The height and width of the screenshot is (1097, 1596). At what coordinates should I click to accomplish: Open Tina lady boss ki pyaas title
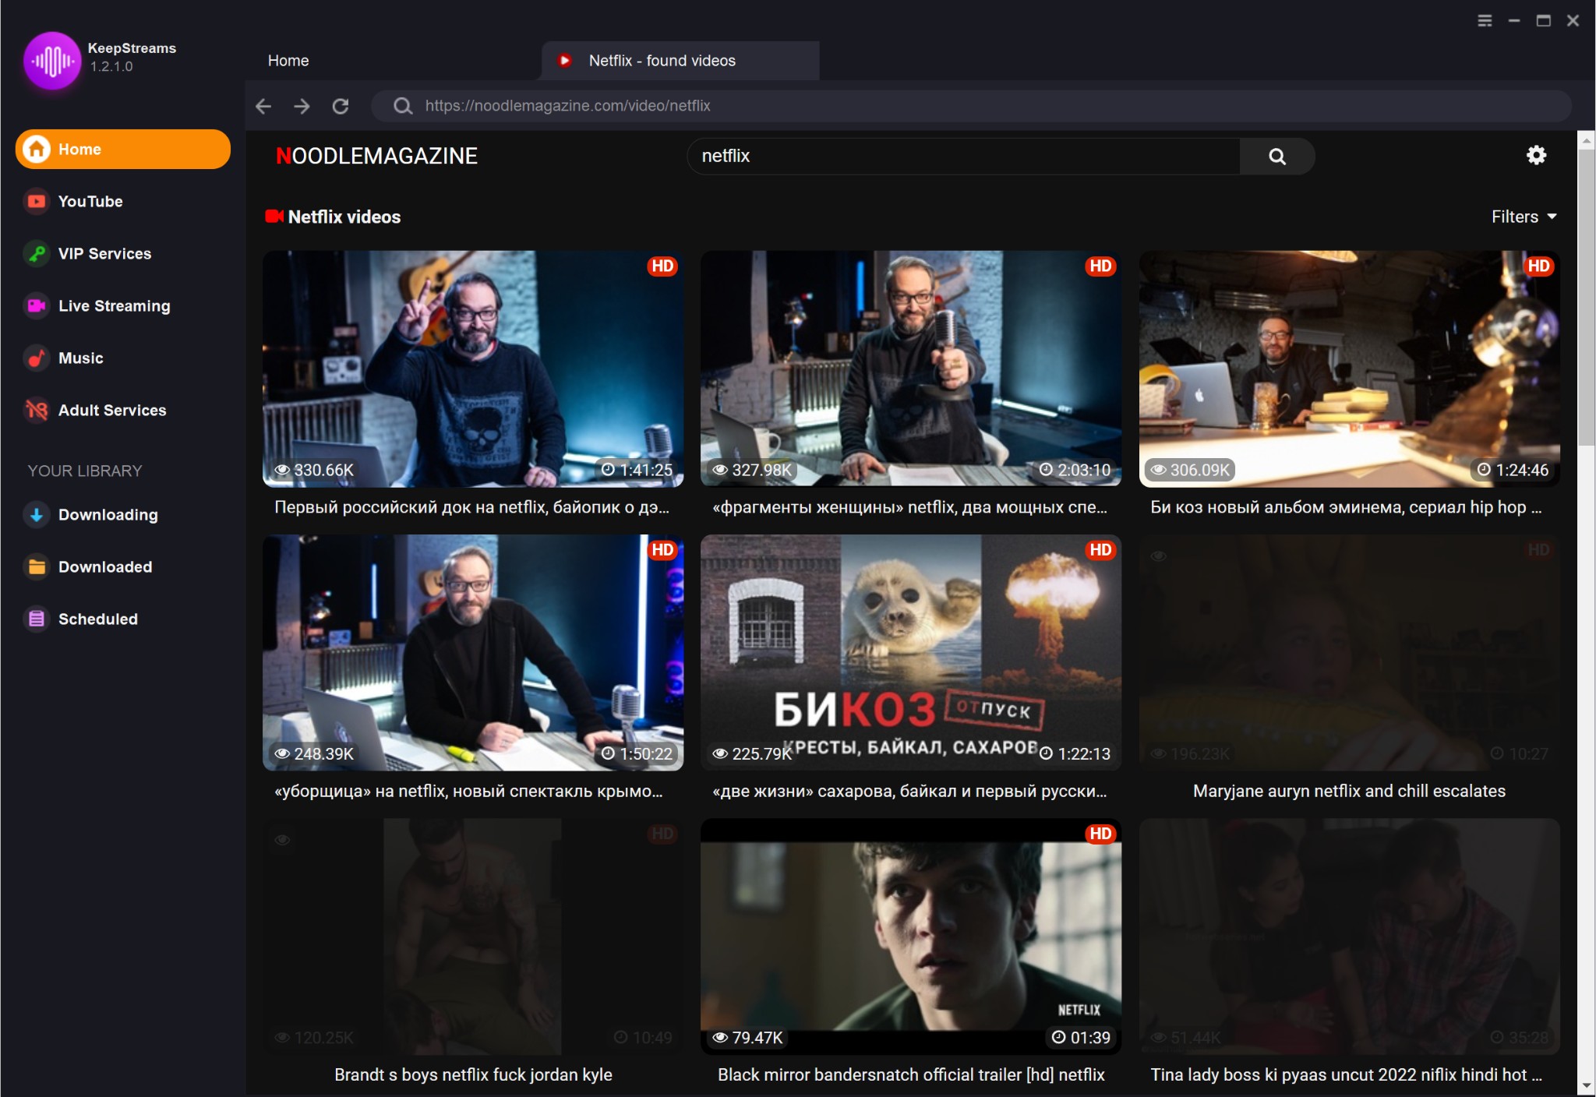pyautogui.click(x=1347, y=1074)
